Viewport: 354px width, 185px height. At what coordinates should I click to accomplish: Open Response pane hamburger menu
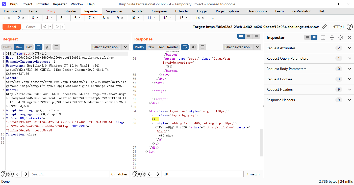coord(203,47)
